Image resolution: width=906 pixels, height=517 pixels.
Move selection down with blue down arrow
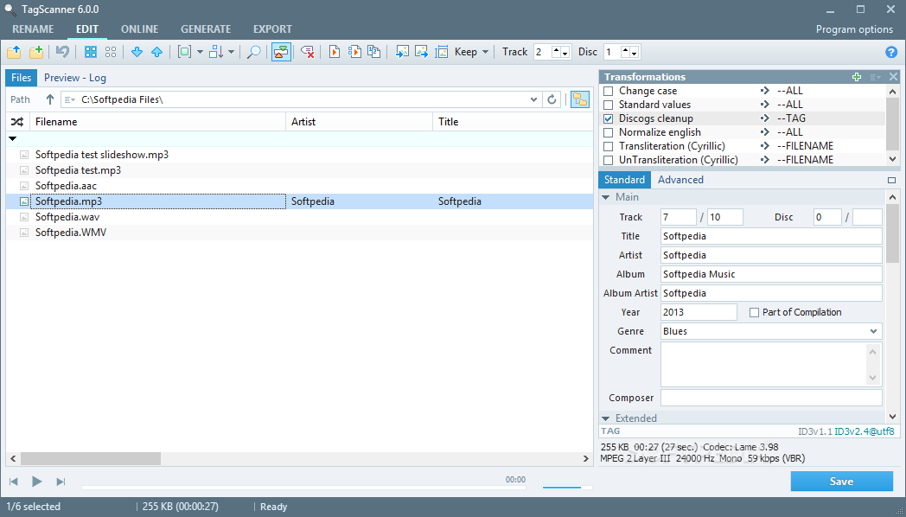tap(137, 52)
